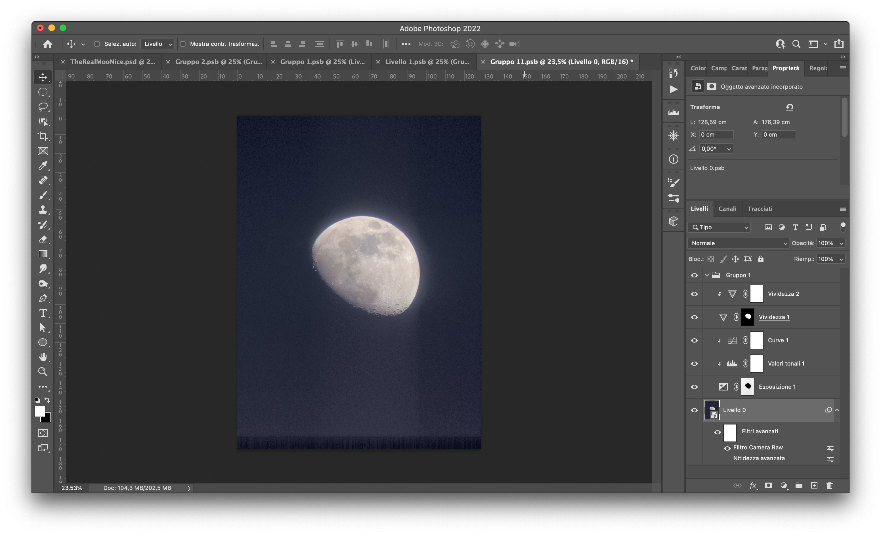Select the Zoom tool
Screen dimensions: 881x535
coord(43,372)
